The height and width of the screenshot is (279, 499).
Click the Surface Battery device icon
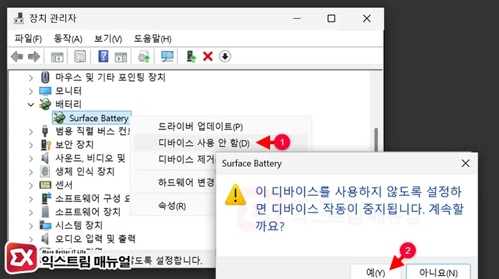click(59, 118)
